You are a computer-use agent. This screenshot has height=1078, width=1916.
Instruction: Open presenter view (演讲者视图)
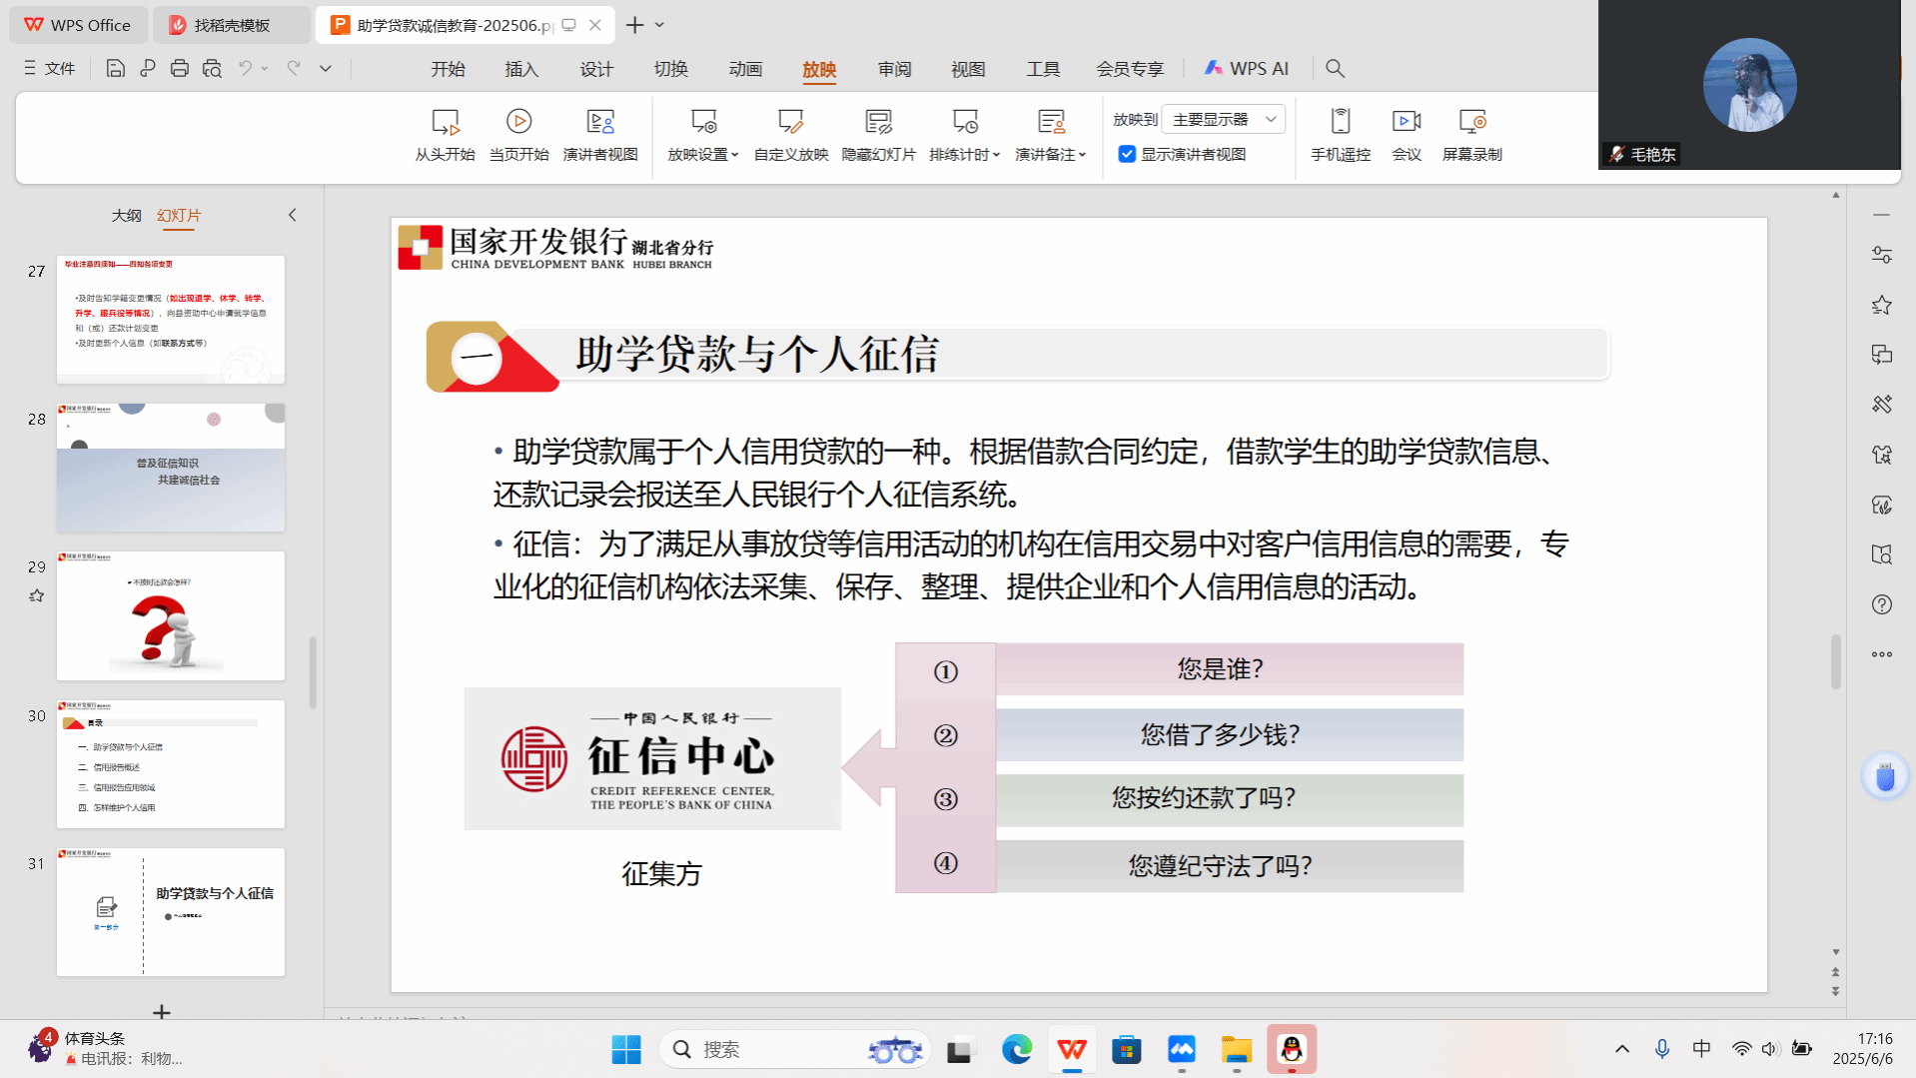click(x=599, y=134)
